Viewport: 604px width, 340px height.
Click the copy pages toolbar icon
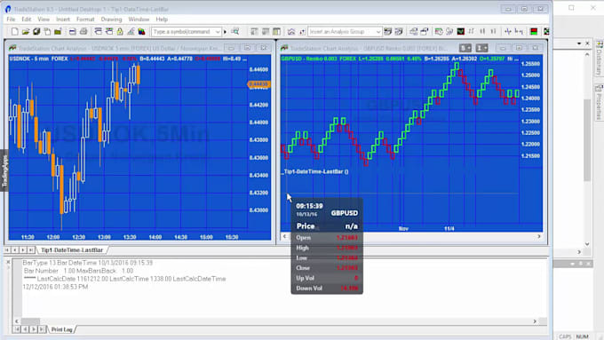(47, 32)
